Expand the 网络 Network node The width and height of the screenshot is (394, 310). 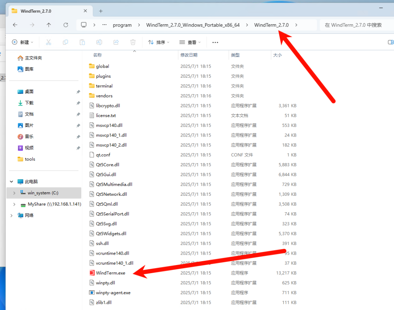[x=11, y=215]
